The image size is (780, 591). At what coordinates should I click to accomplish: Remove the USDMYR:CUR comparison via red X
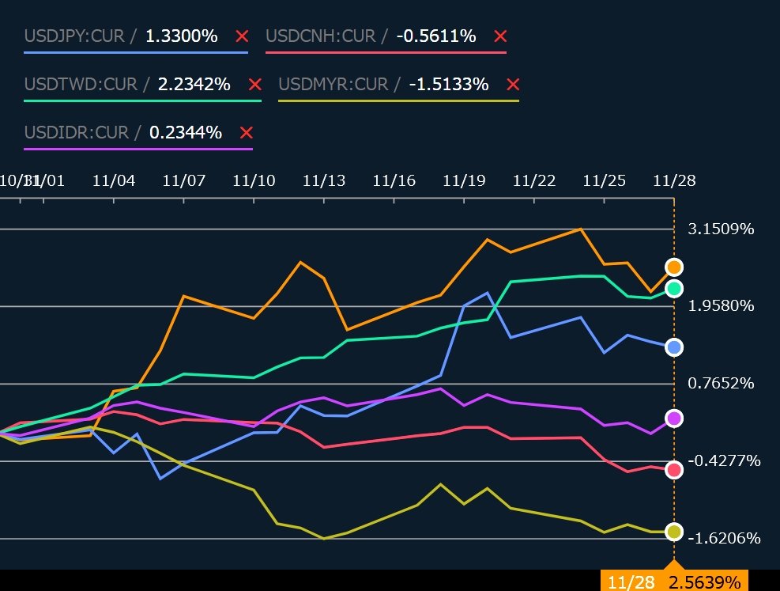[513, 85]
